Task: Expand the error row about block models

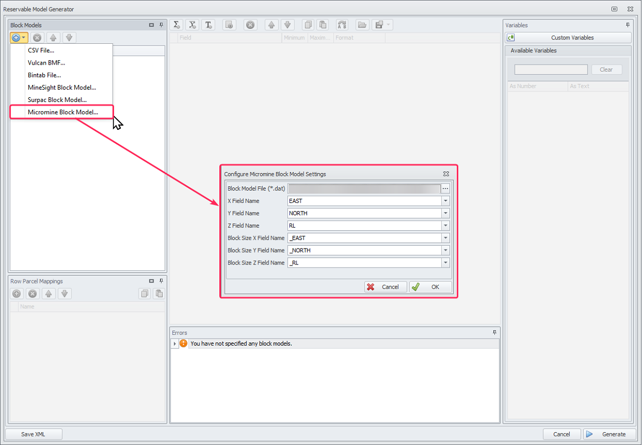Action: pos(174,343)
